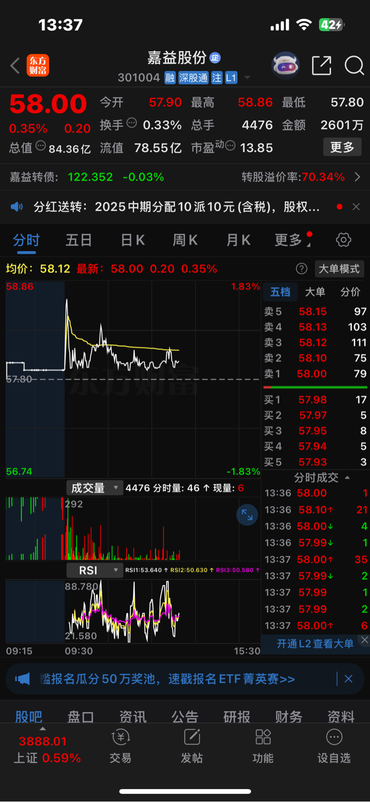Screen dimensions: 370x802
Task: Select 资讯 section tab
Action: click(x=132, y=717)
